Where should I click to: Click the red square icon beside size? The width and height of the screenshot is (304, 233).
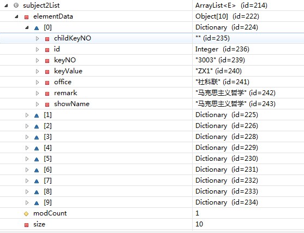point(26,225)
